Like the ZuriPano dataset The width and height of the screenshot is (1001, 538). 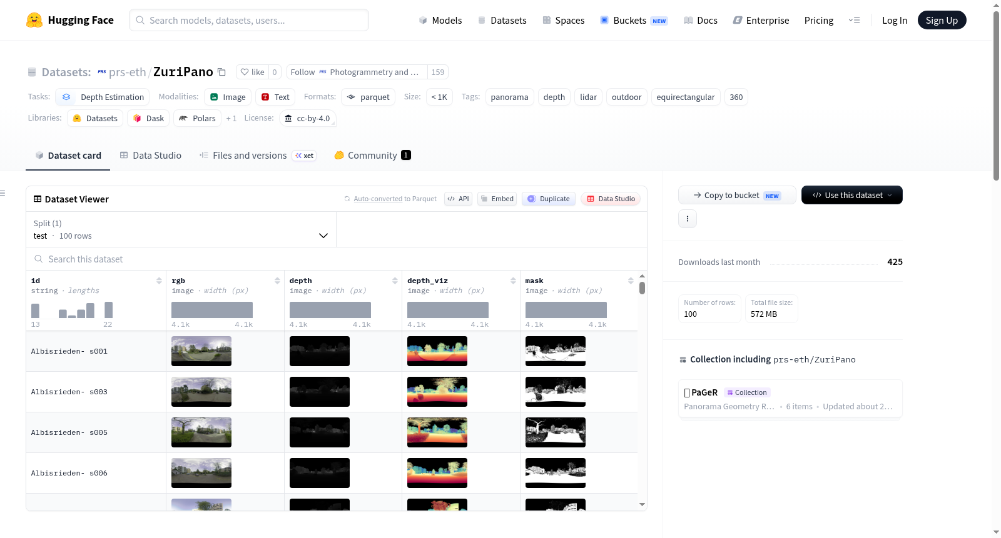(253, 72)
